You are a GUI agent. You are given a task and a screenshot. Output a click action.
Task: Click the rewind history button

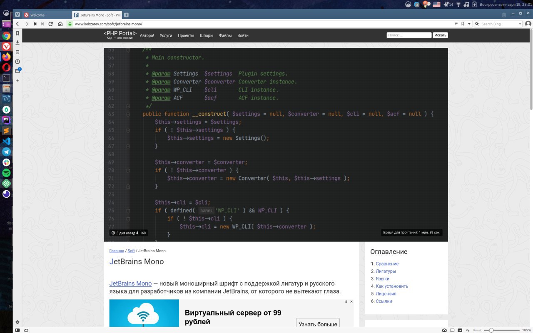pos(35,24)
